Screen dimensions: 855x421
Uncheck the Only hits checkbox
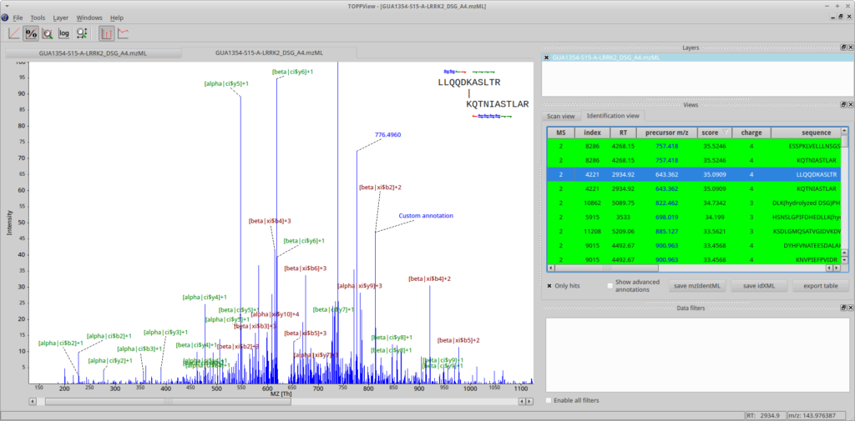tap(549, 286)
